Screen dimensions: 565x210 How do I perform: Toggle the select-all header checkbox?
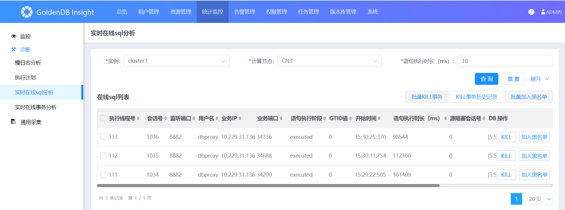pyautogui.click(x=103, y=118)
